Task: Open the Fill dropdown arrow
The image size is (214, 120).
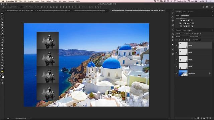Action: click(x=200, y=40)
